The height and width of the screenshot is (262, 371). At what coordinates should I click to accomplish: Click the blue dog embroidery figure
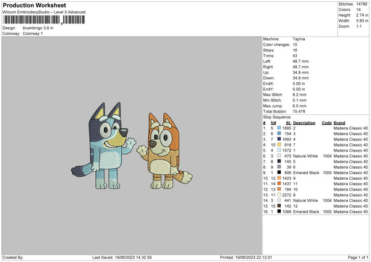[x=104, y=146]
